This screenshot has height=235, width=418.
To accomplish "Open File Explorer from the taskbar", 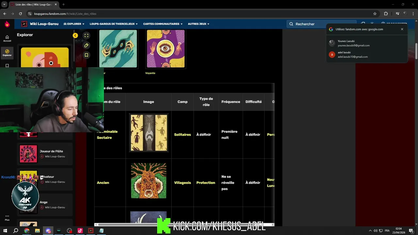I will [37, 231].
